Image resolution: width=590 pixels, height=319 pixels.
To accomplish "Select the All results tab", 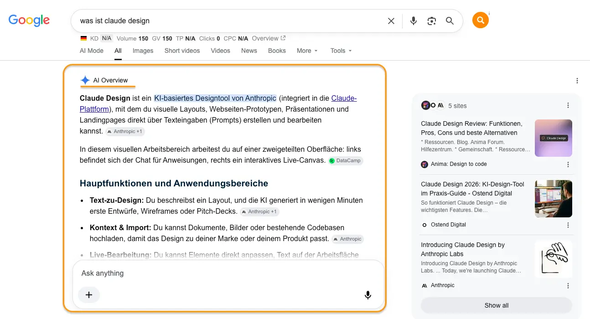I will tap(118, 51).
